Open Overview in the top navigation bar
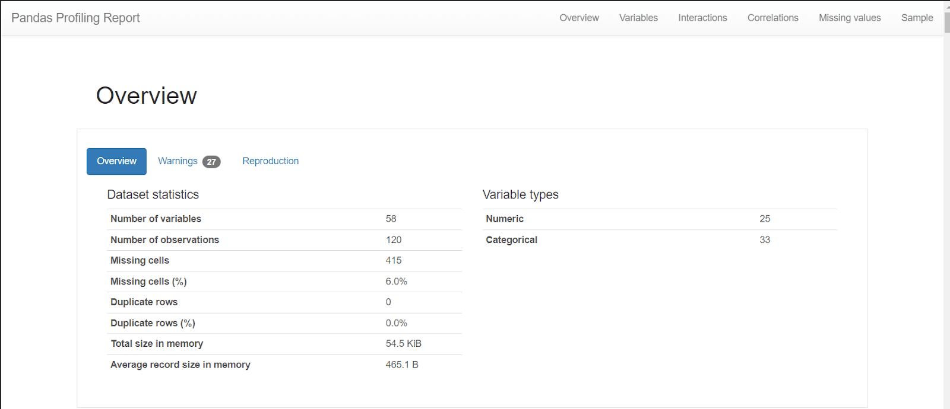 579,18
